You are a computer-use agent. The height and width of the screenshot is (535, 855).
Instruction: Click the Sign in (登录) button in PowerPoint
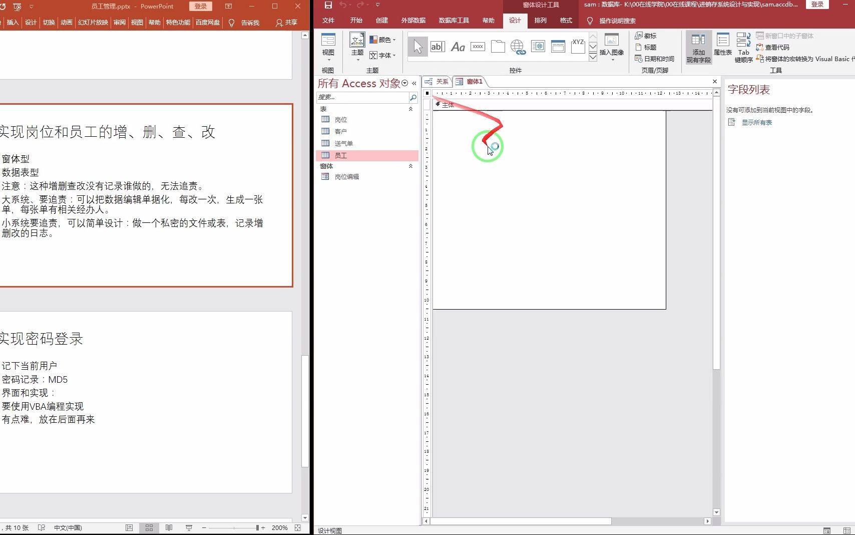tap(201, 6)
